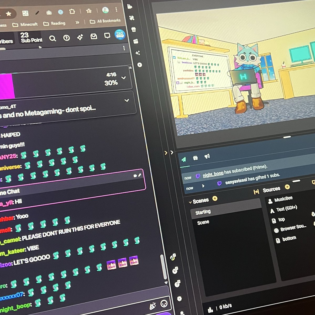
Task: Click the Twitch sparkle icon in top bar
Action: tap(80, 37)
